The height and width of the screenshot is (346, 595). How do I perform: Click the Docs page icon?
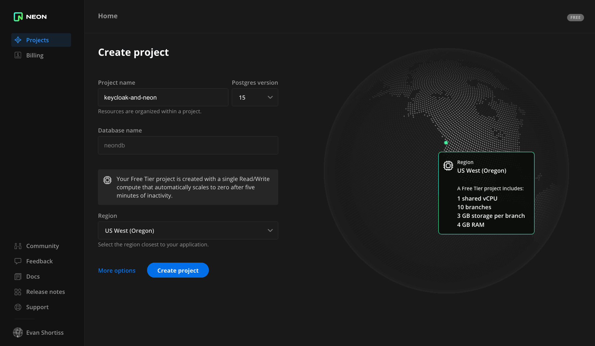[18, 277]
